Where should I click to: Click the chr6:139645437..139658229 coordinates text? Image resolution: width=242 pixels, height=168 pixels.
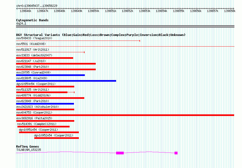[x=37, y=6]
